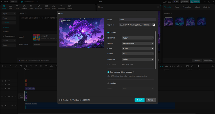Cancel the export dialog
The height and width of the screenshot is (114, 215).
point(150,100)
